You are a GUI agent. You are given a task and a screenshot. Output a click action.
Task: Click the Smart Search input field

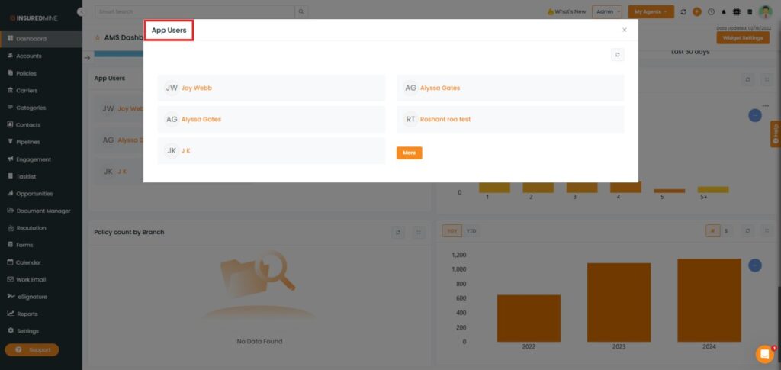tap(194, 12)
